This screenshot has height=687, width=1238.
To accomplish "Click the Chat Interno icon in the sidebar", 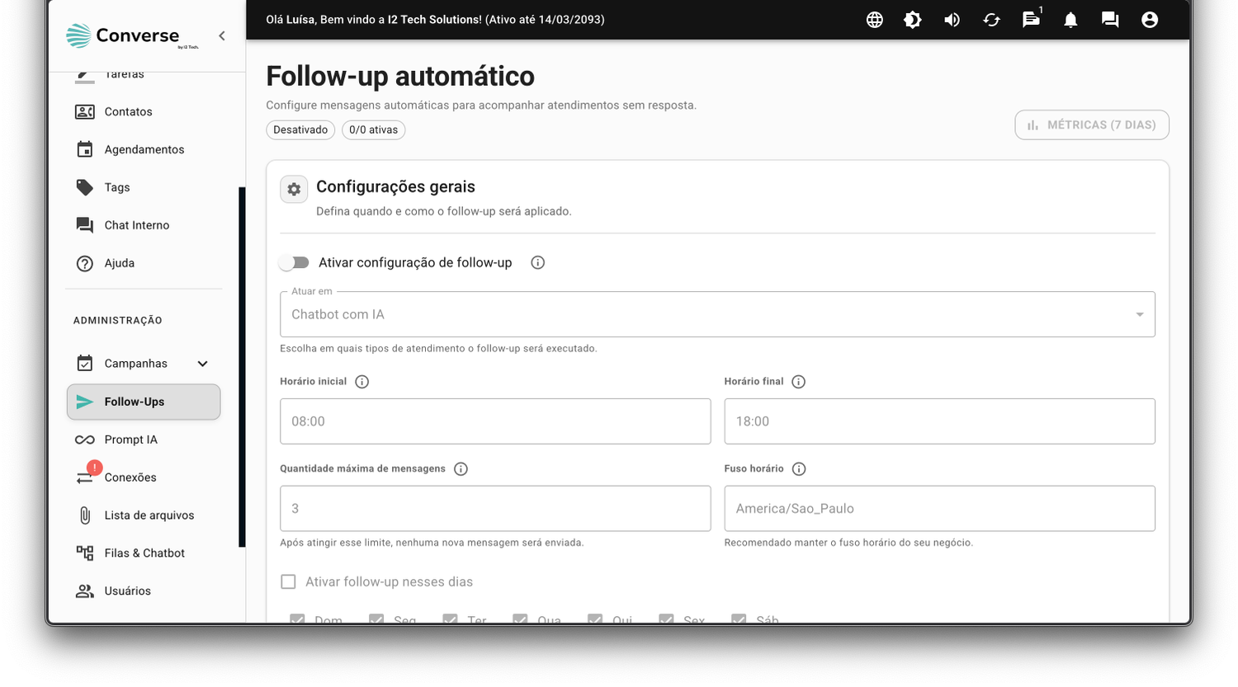I will 85,225.
